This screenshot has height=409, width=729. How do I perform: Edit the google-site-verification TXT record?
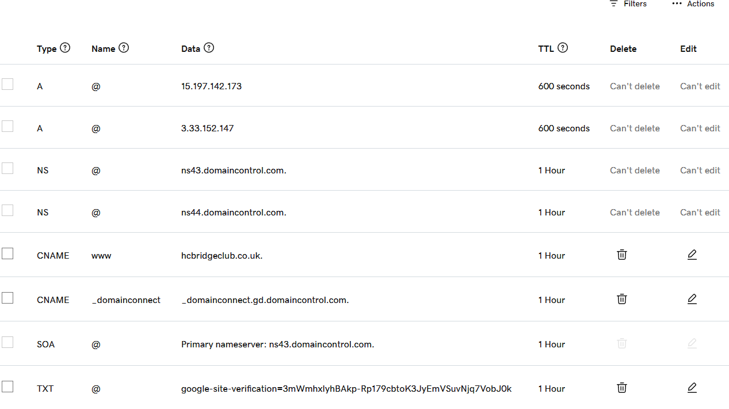tap(692, 388)
